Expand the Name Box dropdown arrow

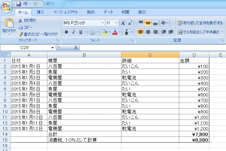(x=52, y=48)
